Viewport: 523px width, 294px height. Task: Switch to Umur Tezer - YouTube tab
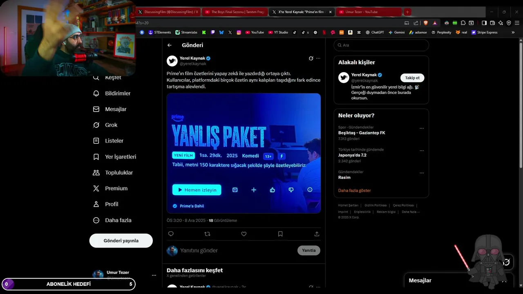[x=368, y=12]
